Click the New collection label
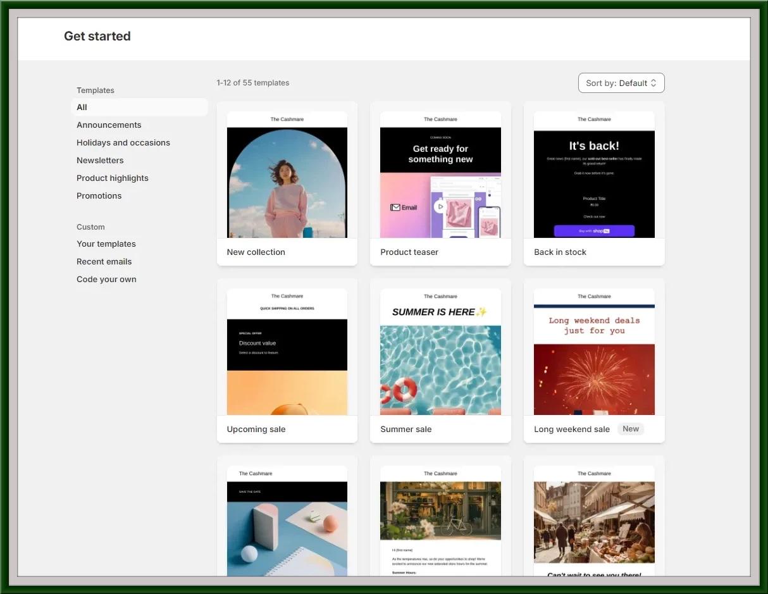Viewport: 768px width, 594px height. 256,252
